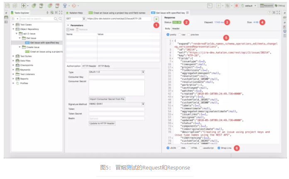Select the response Body tab
The image size is (289, 179).
click(167, 29)
